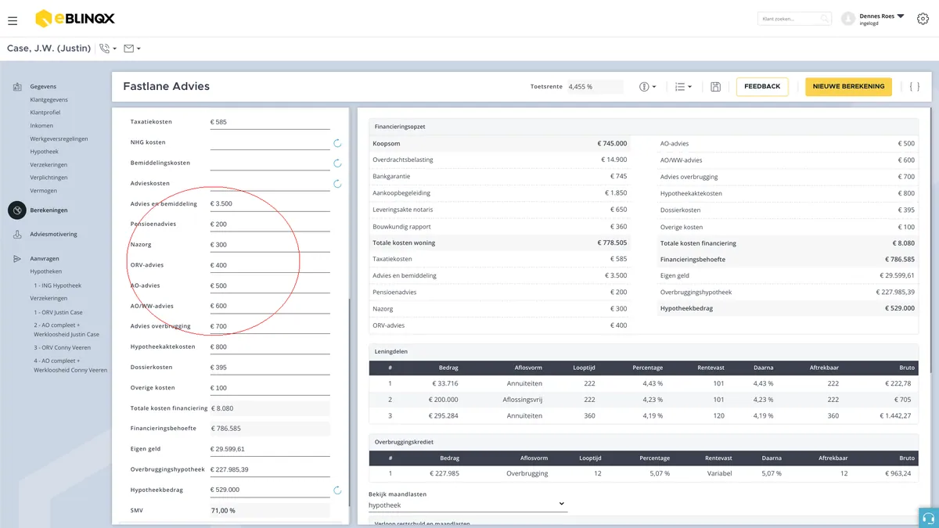
Task: Start a NIEUWE BEREKENING
Action: [x=848, y=87]
